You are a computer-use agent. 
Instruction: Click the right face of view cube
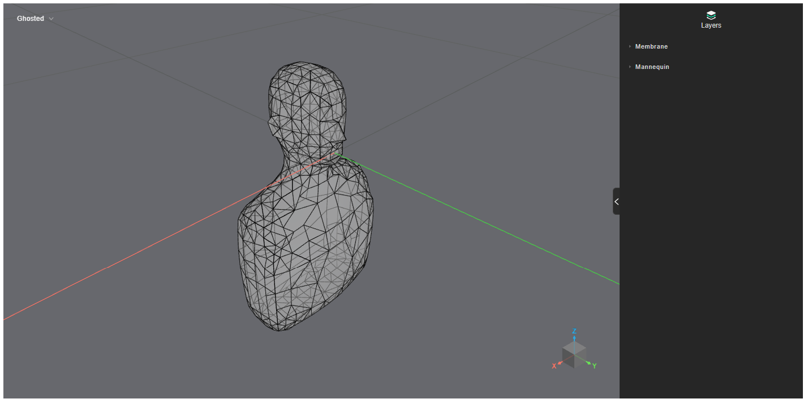point(581,358)
